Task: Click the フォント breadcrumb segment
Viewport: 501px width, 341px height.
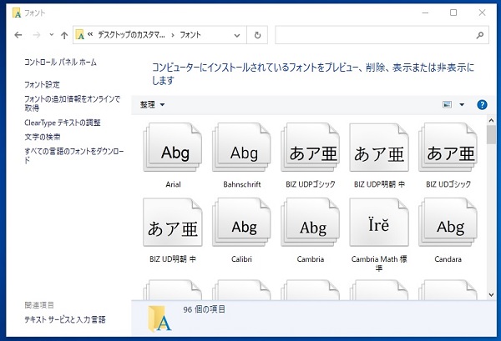Action: pos(190,35)
